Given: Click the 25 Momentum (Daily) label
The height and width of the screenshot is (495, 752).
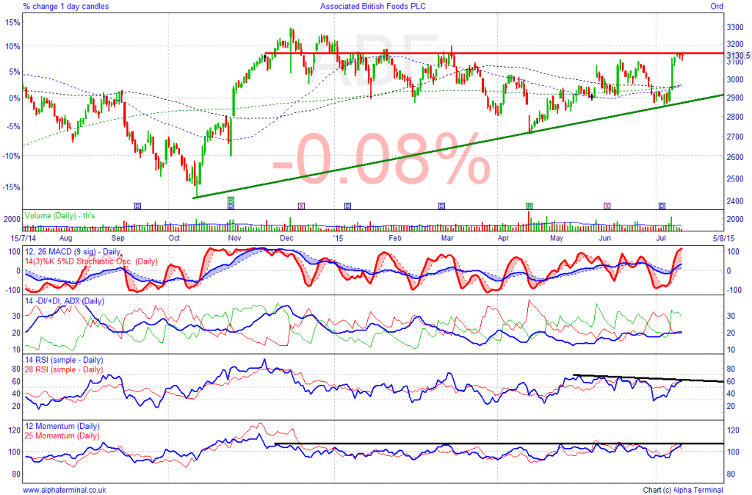Looking at the screenshot, I should point(62,436).
